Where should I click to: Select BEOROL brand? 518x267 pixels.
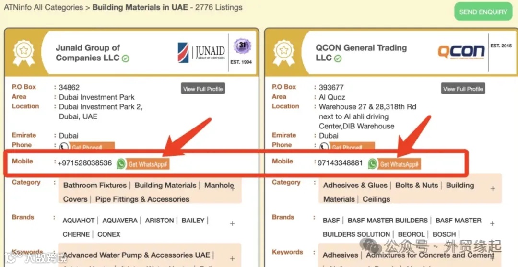(x=412, y=235)
